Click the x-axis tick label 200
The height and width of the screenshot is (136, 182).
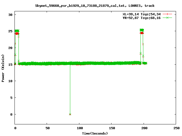(144, 128)
